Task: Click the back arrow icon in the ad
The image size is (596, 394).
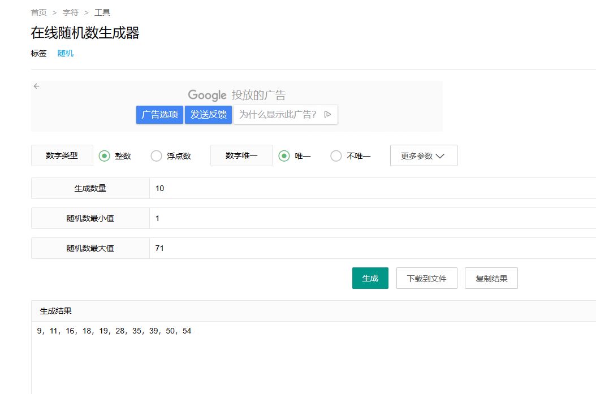Action: tap(36, 86)
